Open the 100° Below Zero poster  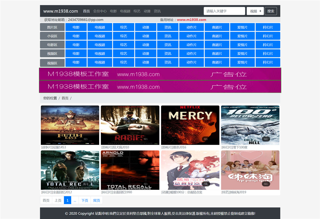pyautogui.click(x=250, y=125)
